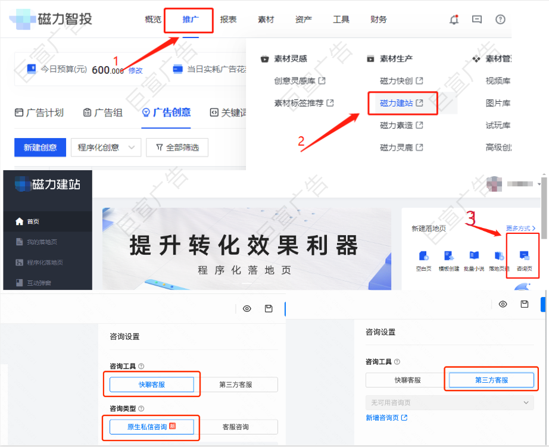Expand 更多方式 for more creation options
Viewport: 549px width, 447px height.
click(x=520, y=229)
